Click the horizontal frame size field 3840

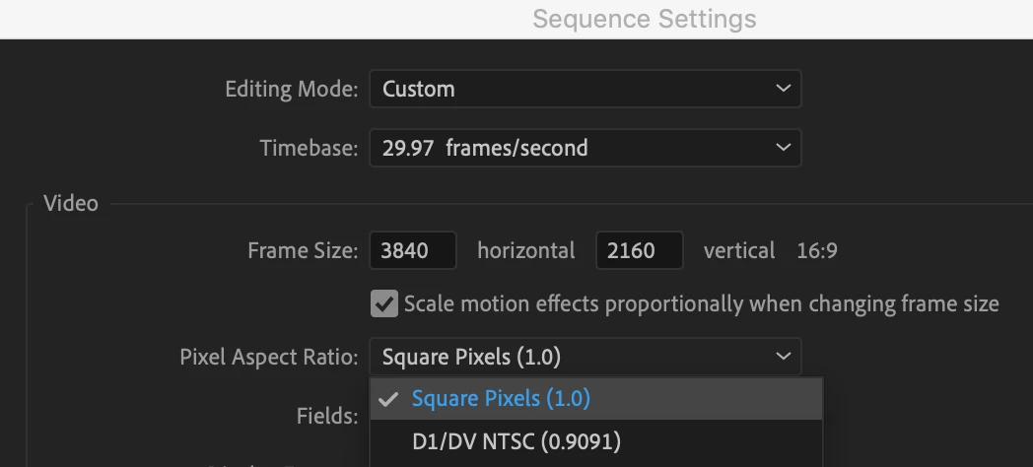(413, 250)
